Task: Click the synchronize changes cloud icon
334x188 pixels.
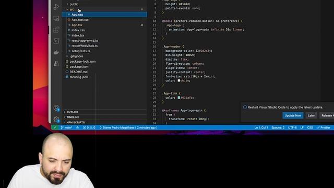Action: click(x=78, y=127)
